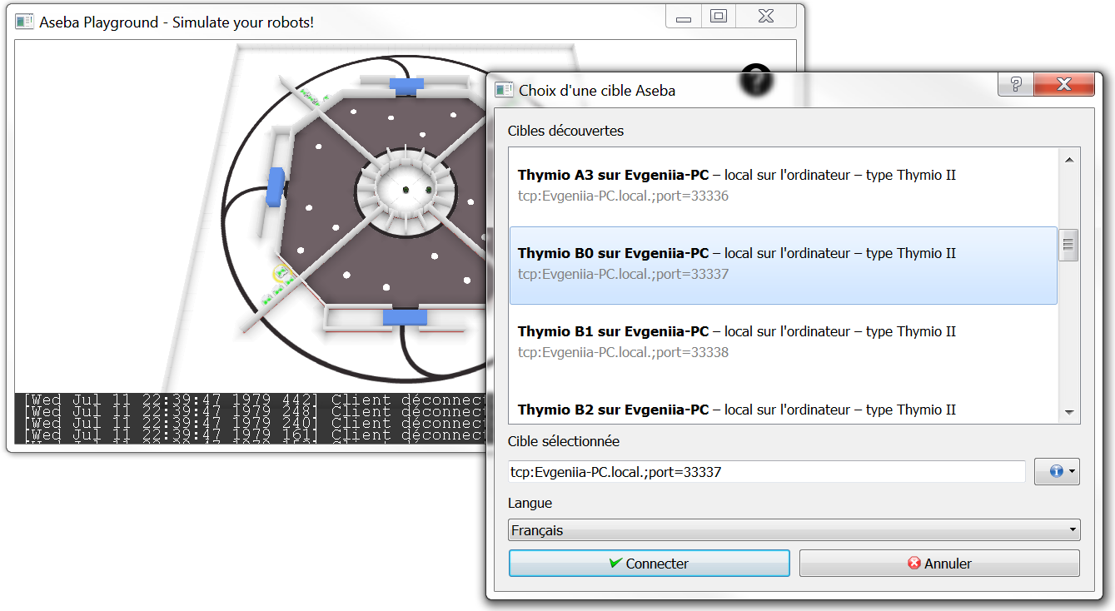This screenshot has width=1115, height=611.
Task: Click the Langue label
Action: (530, 503)
